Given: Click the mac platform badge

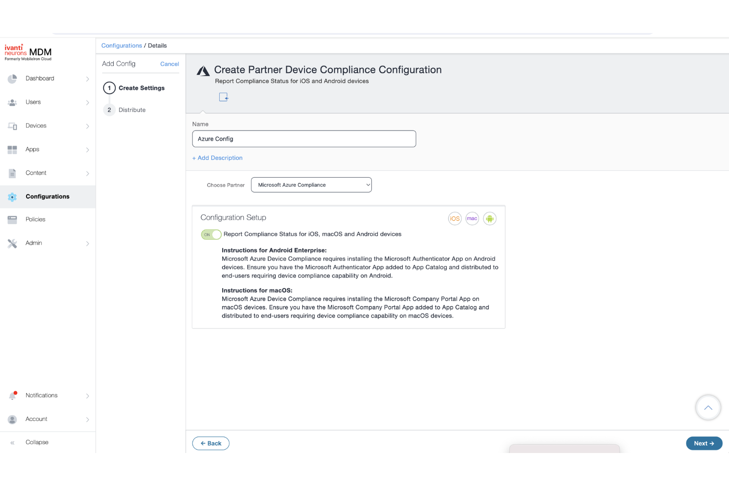Looking at the screenshot, I should pos(472,219).
